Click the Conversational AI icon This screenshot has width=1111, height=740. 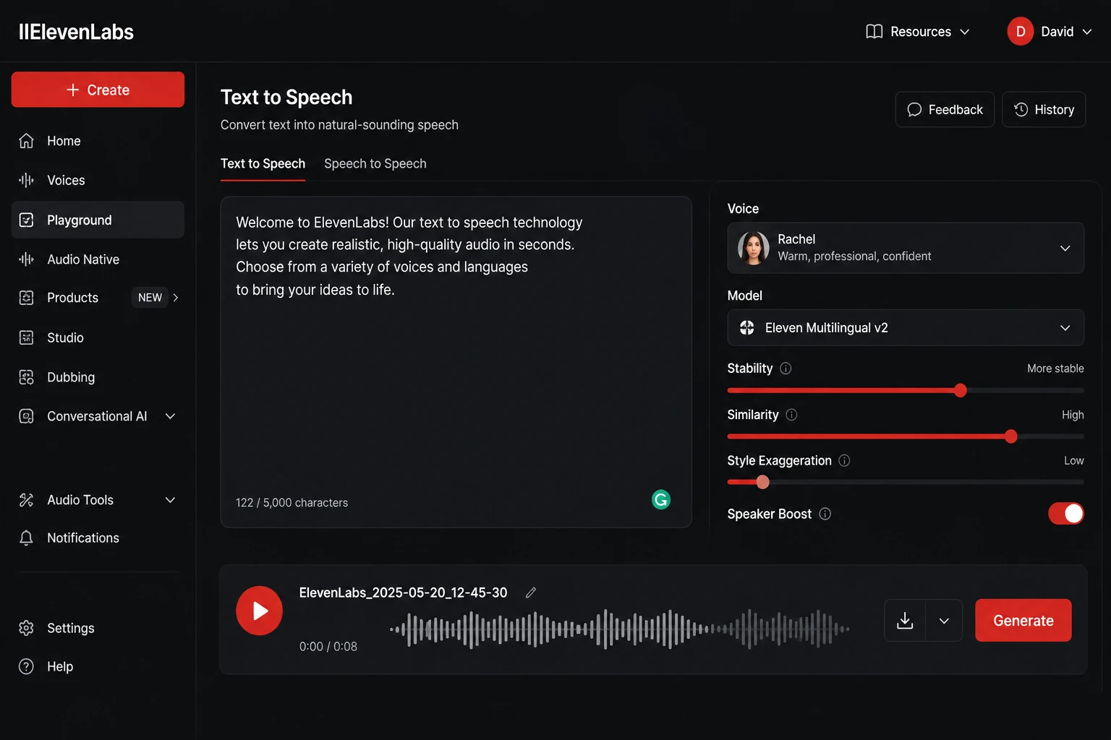pyautogui.click(x=27, y=416)
